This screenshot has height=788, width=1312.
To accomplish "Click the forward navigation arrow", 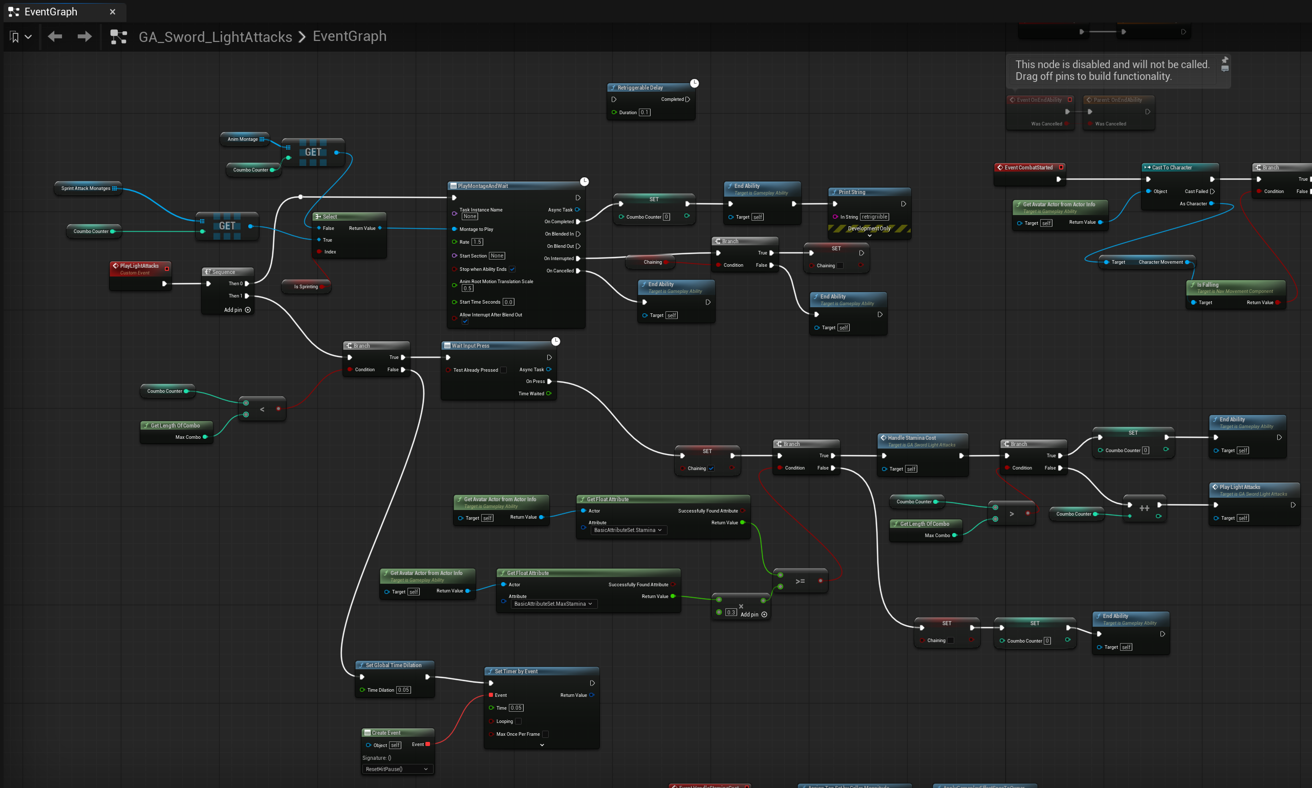I will [x=84, y=37].
